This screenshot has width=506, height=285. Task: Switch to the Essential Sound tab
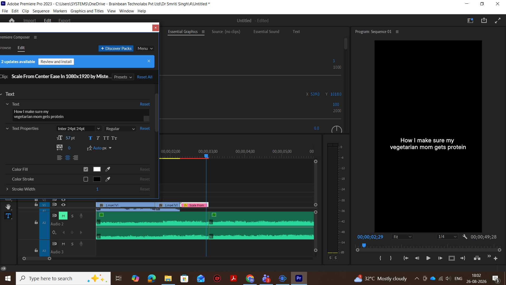[266, 32]
